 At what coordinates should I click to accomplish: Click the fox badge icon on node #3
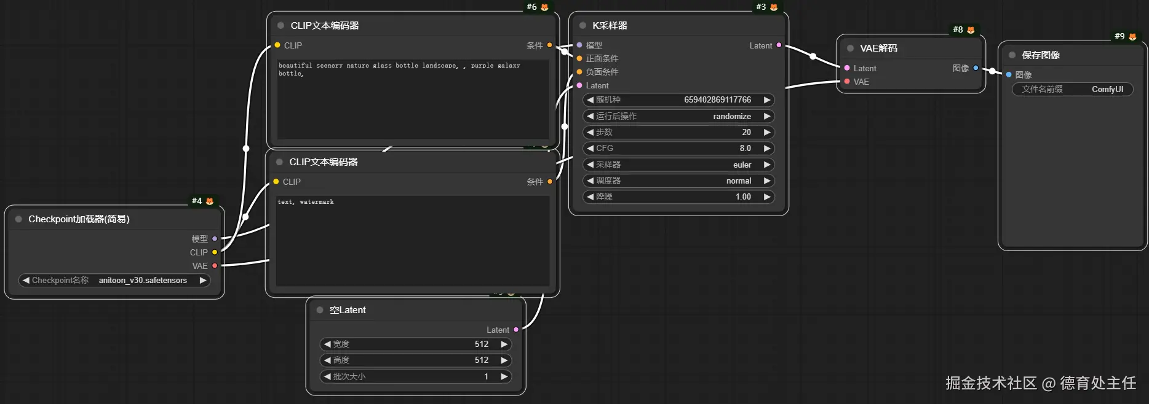click(x=774, y=7)
